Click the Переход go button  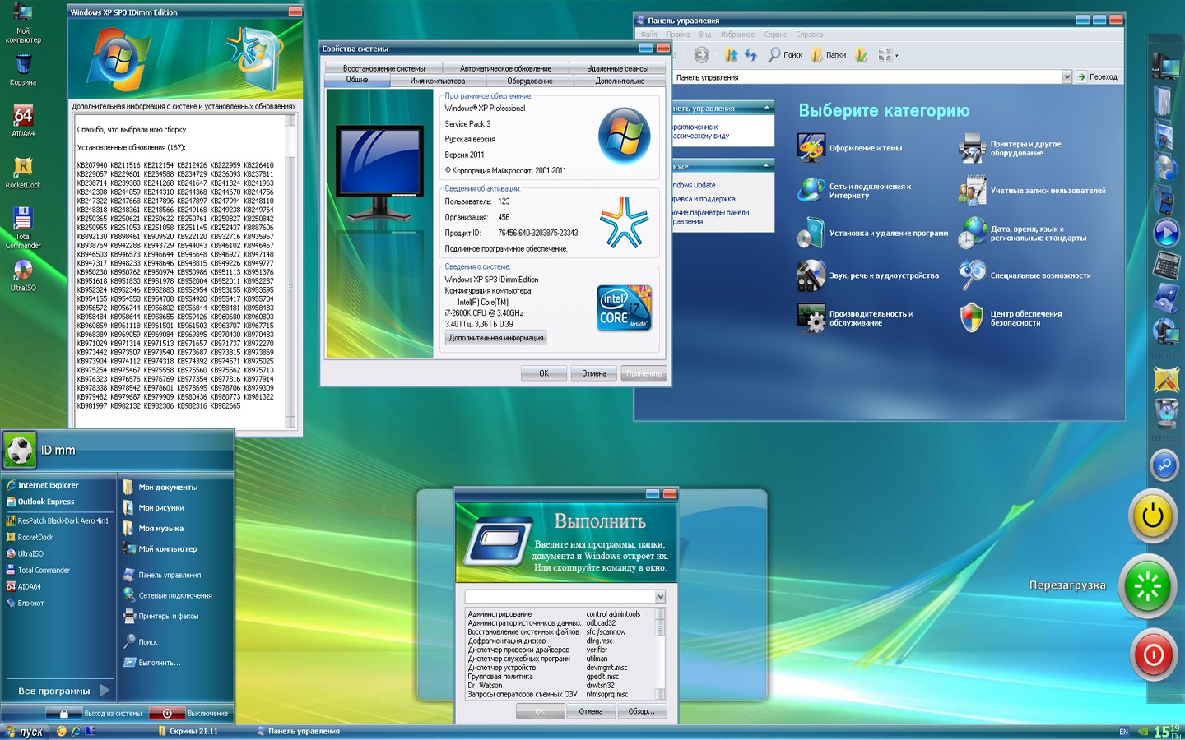tap(1098, 77)
